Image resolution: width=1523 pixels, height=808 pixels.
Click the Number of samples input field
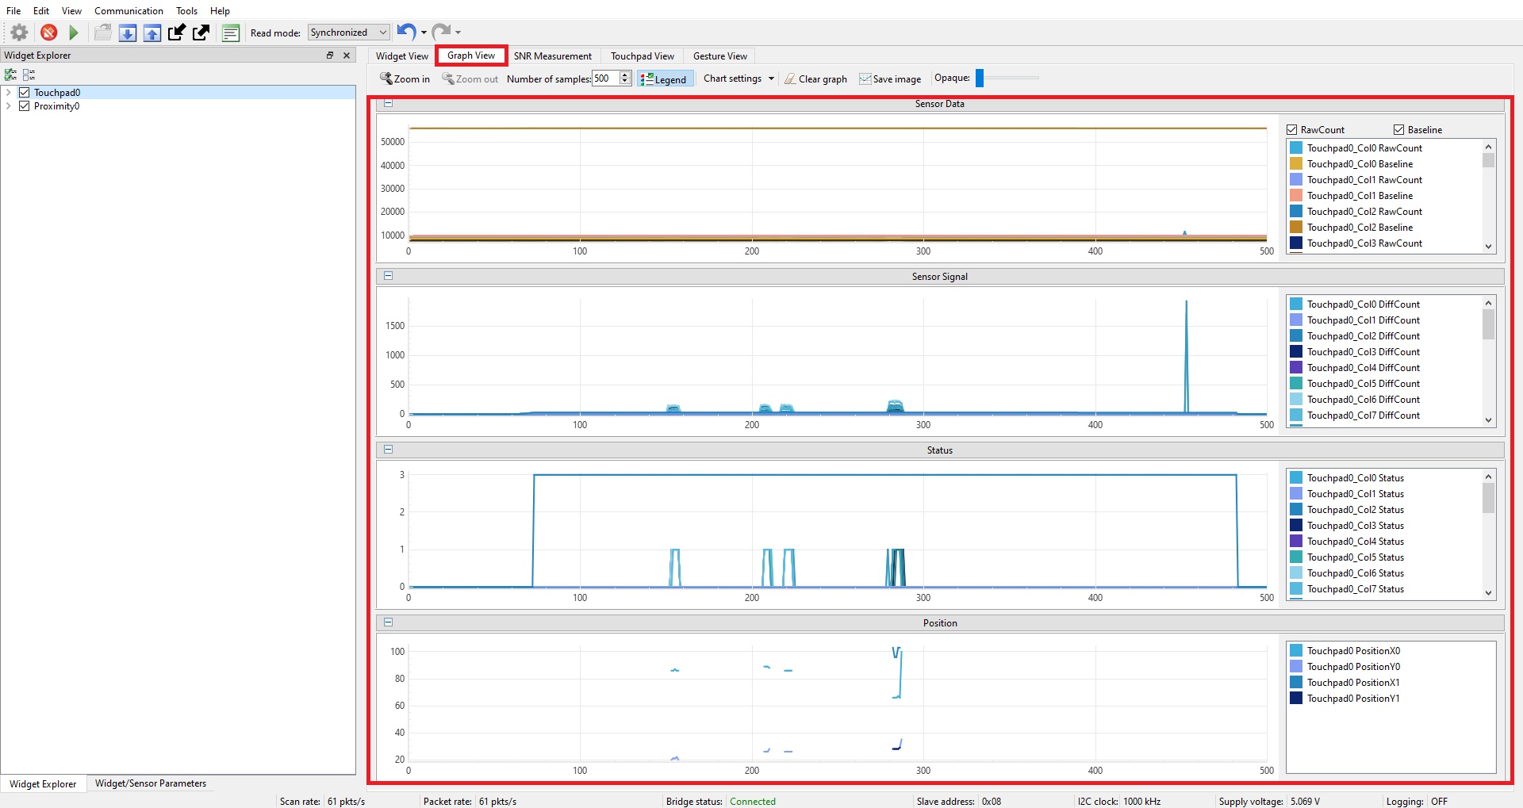point(605,79)
